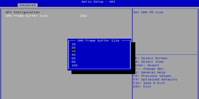199x99 pixels.
Task: Click the GFX Configuration heading
Action: point(23,12)
